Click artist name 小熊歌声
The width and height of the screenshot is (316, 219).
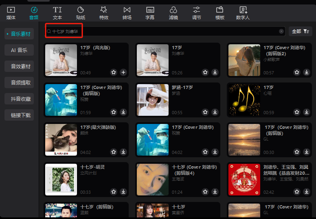(271, 60)
